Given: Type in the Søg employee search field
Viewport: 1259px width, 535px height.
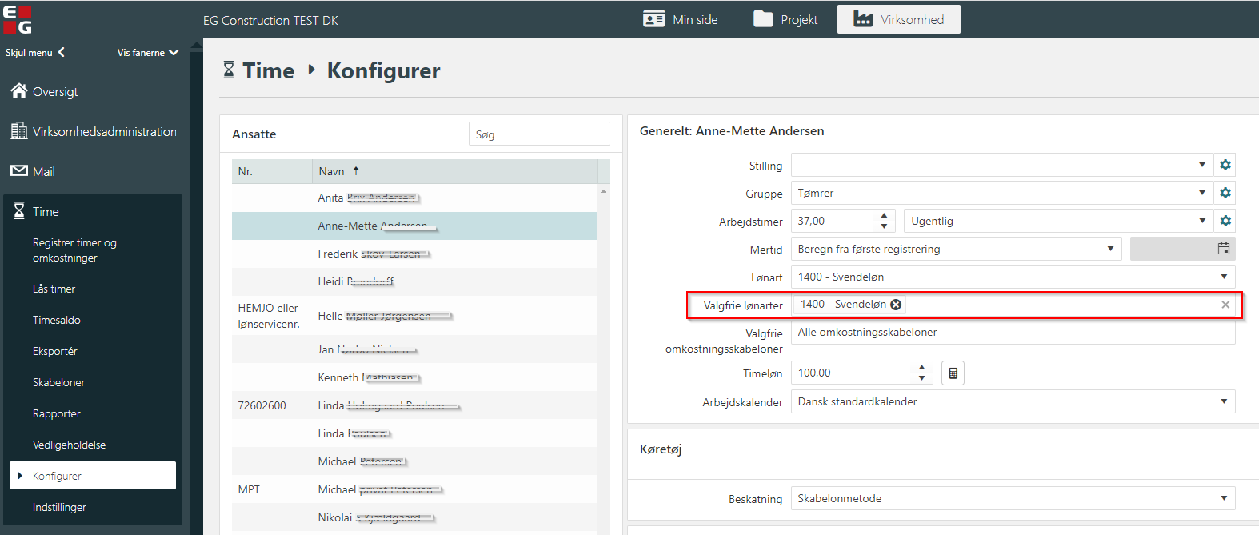Looking at the screenshot, I should (x=539, y=134).
